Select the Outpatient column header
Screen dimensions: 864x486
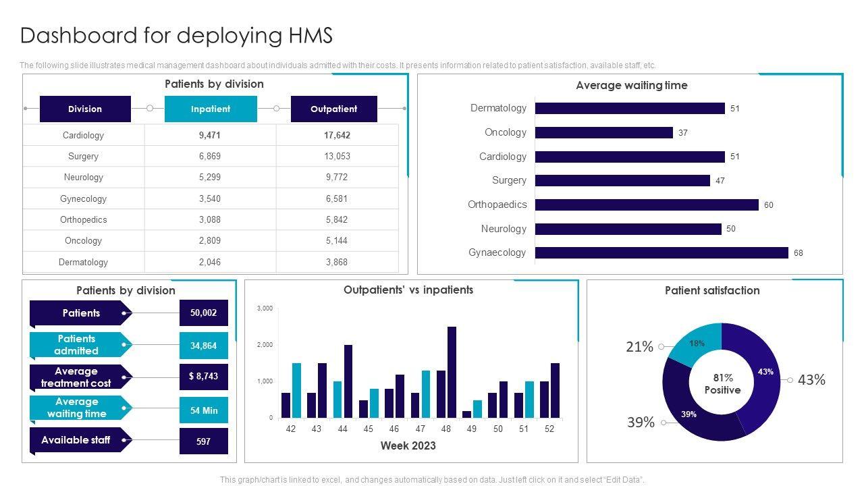click(x=333, y=109)
